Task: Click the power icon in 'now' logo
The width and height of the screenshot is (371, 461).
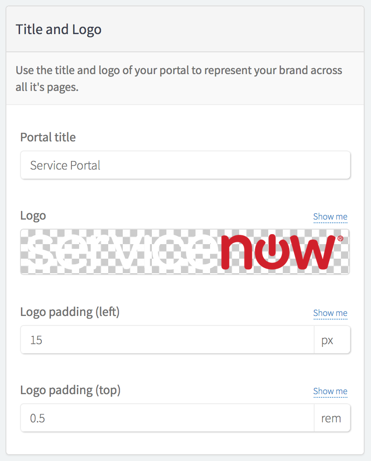Action: (x=272, y=252)
